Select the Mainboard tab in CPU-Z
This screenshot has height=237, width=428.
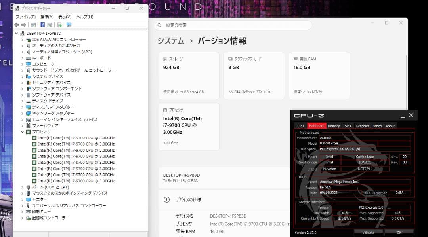[x=316, y=126]
